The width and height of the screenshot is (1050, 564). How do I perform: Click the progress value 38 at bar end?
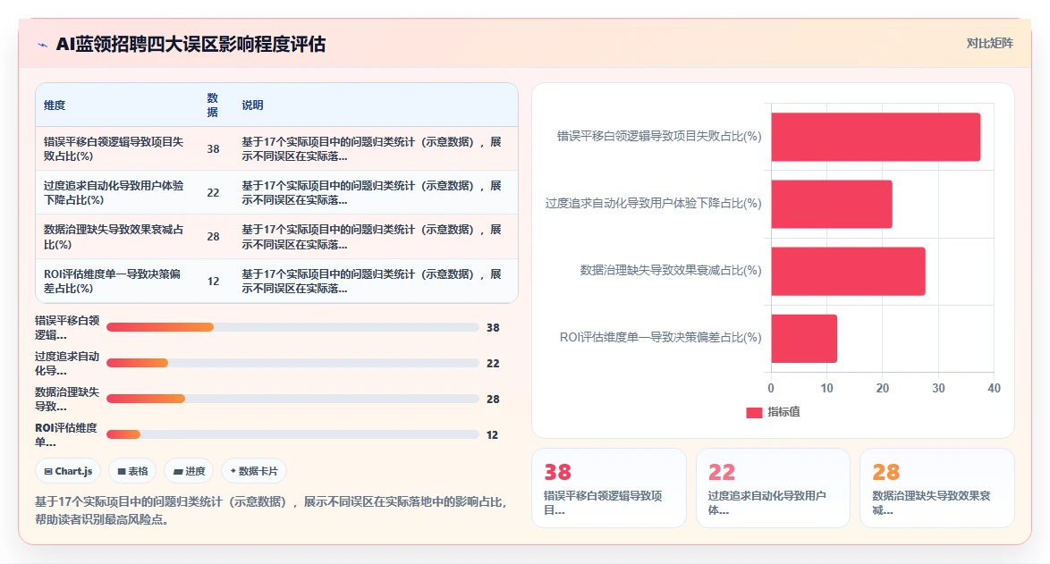coord(493,328)
